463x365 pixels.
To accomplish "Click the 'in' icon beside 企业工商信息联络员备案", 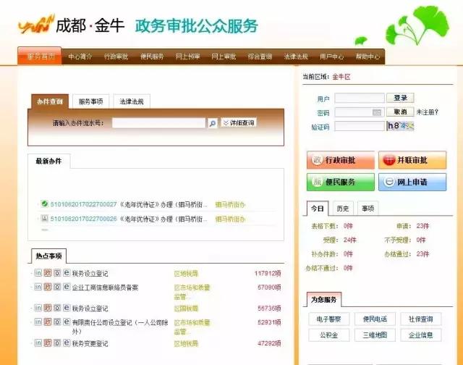I will (x=38, y=287).
